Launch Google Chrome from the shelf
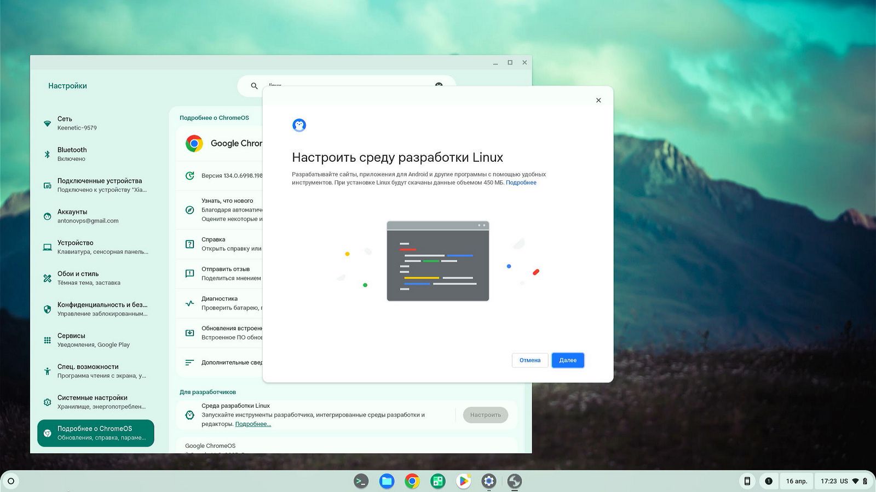The width and height of the screenshot is (876, 492). (412, 481)
